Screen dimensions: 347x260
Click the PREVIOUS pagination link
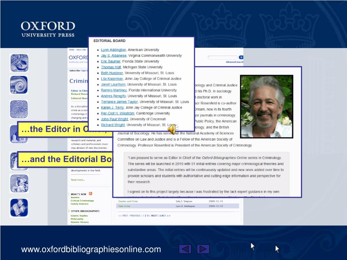point(135,216)
